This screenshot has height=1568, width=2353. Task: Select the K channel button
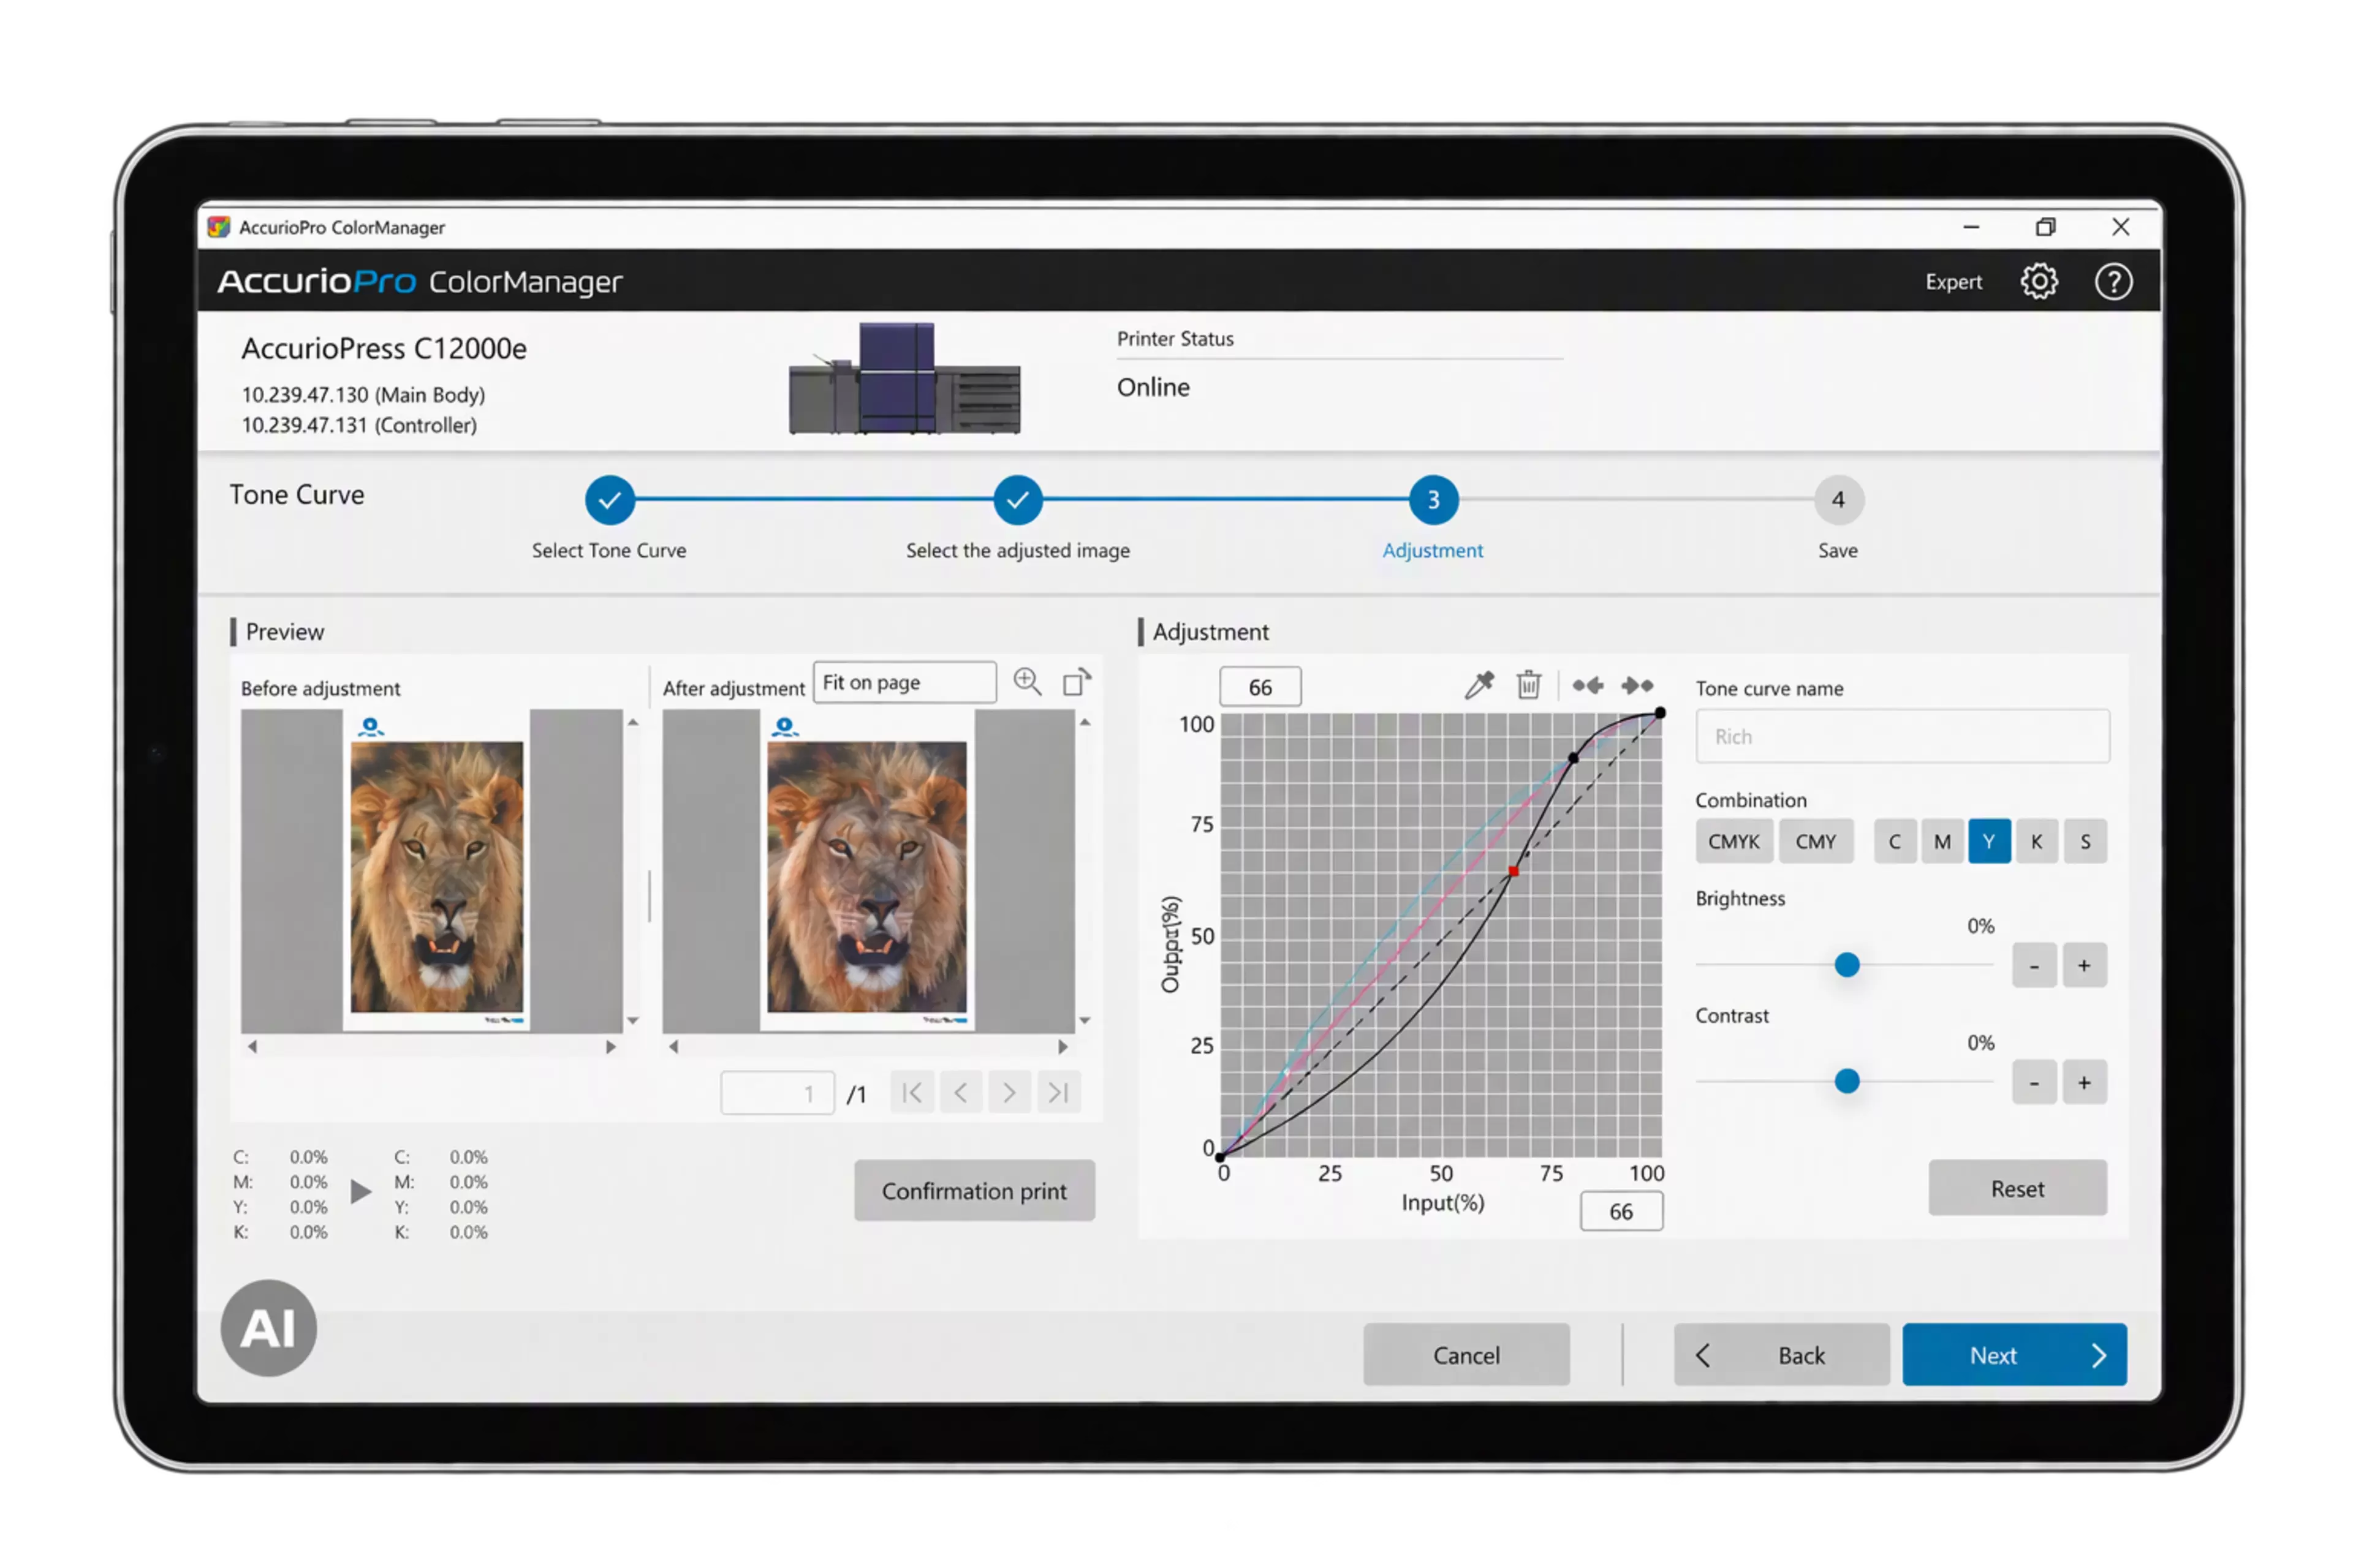pyautogui.click(x=2037, y=841)
